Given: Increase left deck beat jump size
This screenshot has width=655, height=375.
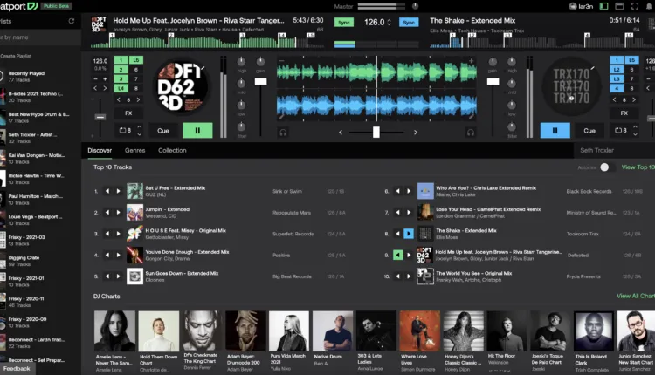Looking at the screenshot, I should 138,99.
